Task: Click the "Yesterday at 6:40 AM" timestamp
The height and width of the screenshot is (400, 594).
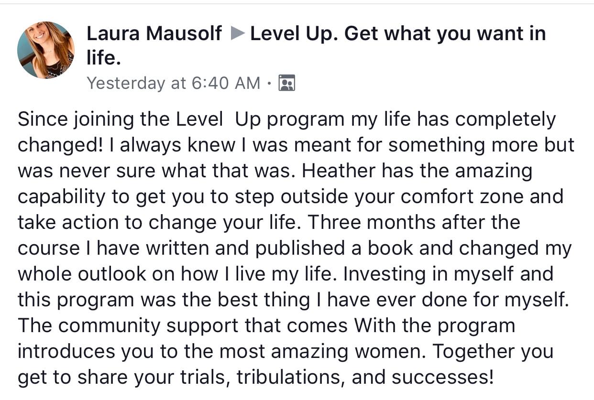Action: (174, 83)
